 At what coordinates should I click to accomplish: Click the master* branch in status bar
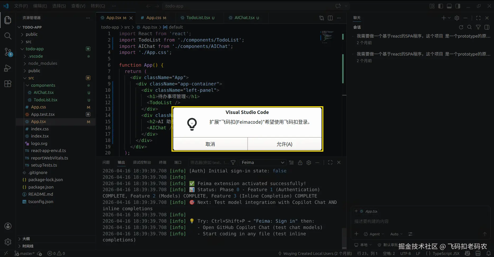25,254
